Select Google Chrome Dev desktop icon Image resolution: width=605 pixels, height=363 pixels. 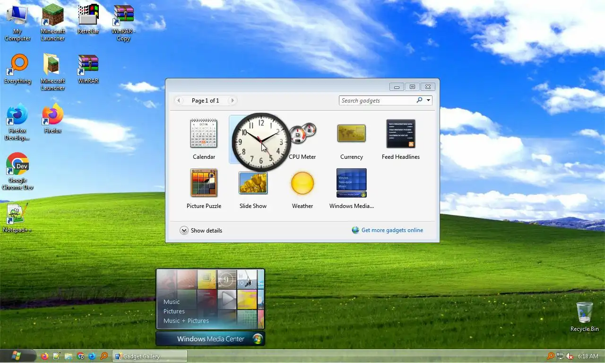coord(17,172)
